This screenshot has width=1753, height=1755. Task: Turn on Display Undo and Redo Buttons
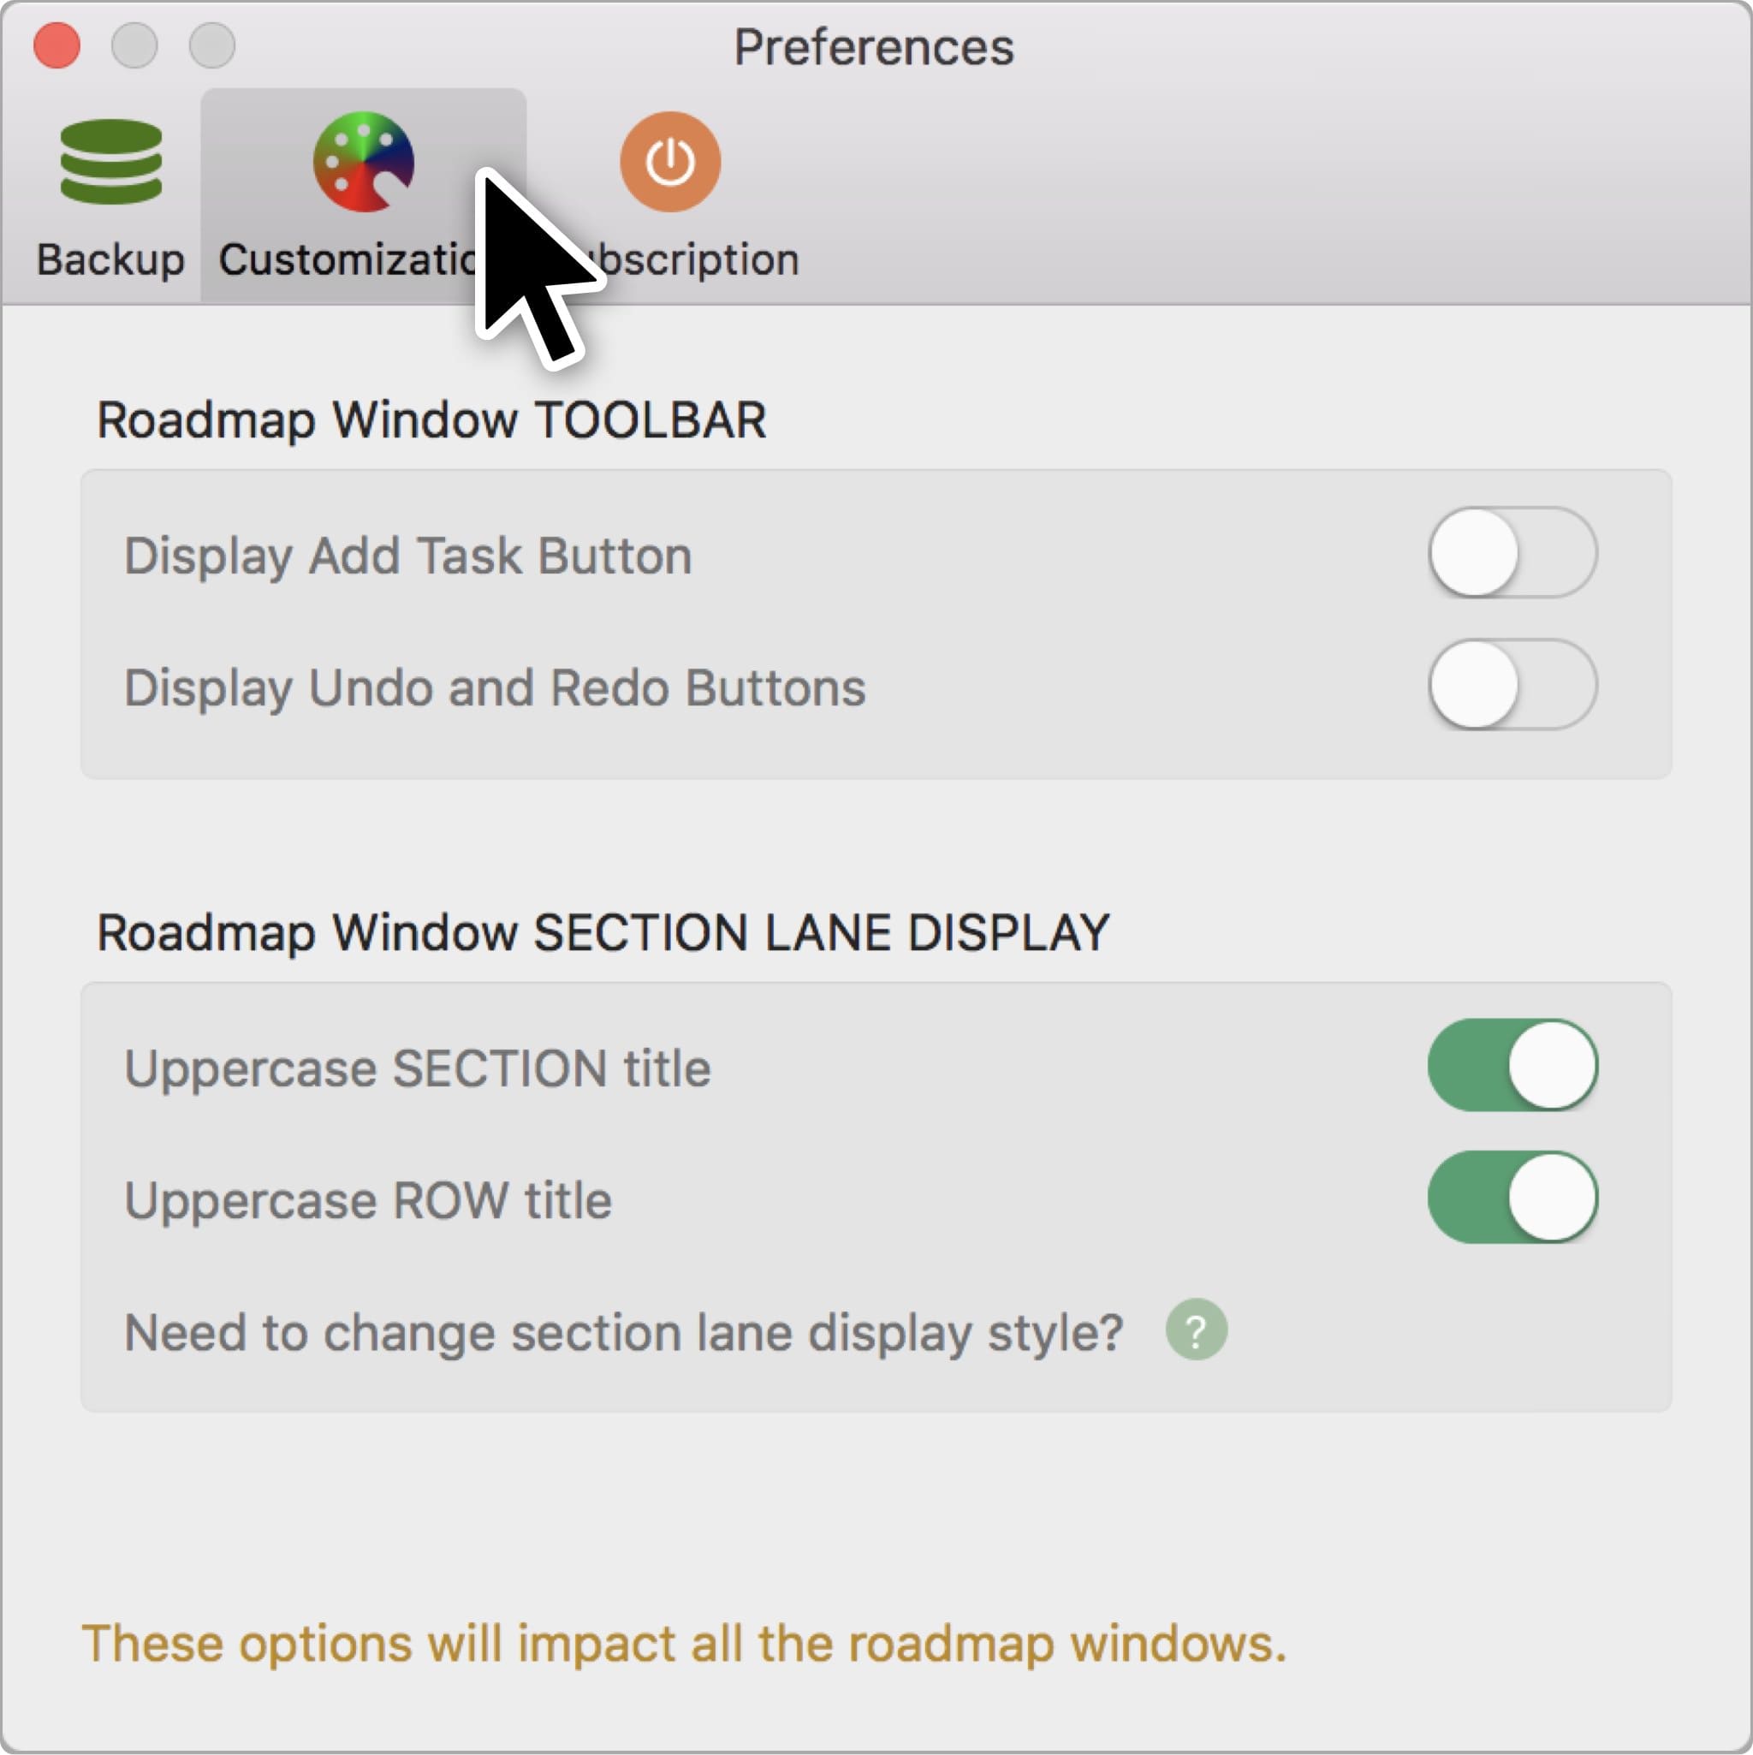coord(1512,685)
